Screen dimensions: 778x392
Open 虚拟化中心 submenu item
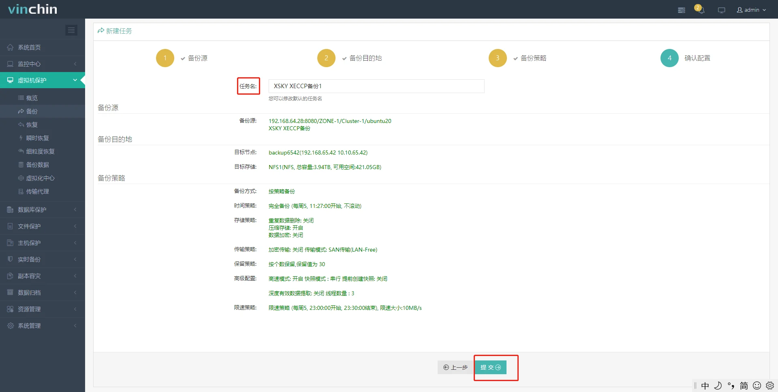43,178
